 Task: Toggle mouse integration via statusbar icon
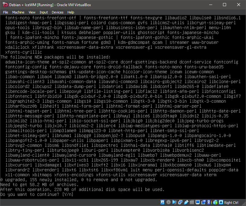pyautogui.click(x=215, y=202)
